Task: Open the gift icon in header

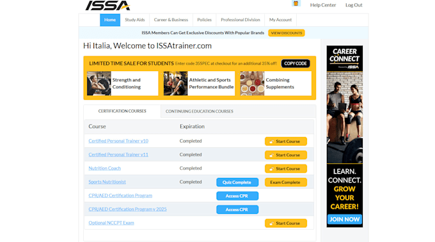Action: pyautogui.click(x=296, y=4)
